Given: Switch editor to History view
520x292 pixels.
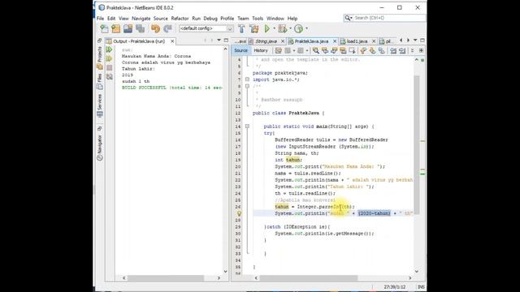Looking at the screenshot, I should click(261, 50).
